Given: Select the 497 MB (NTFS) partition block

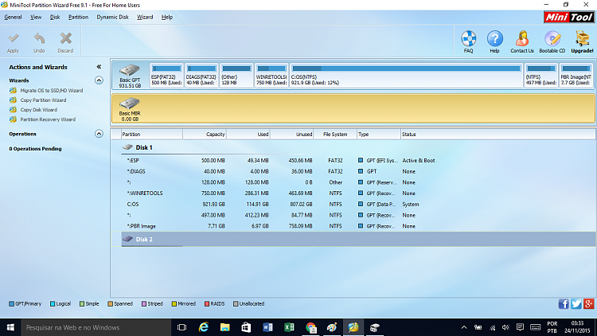Looking at the screenshot, I should pos(541,76).
